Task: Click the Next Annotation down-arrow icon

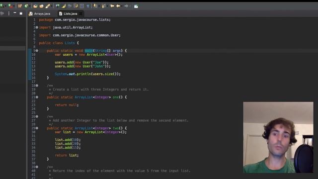Action: (95, 6)
